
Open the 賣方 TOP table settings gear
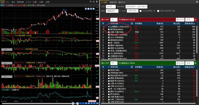196,63
